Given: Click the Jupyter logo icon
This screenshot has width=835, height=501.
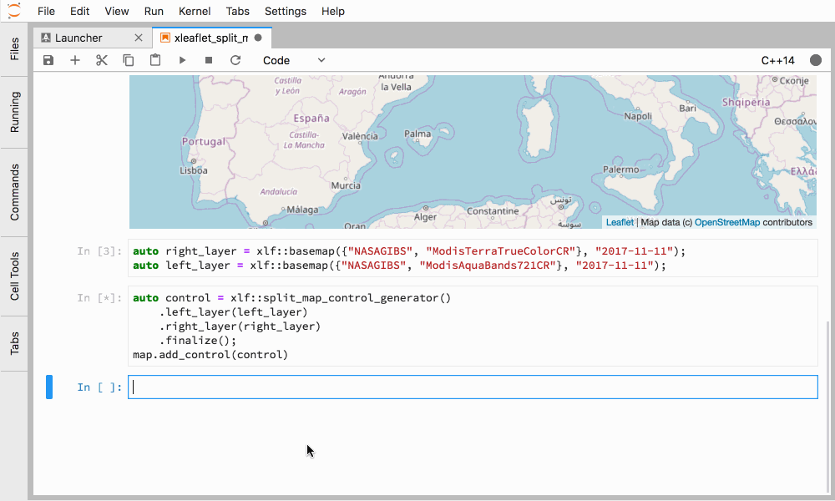Looking at the screenshot, I should (14, 11).
